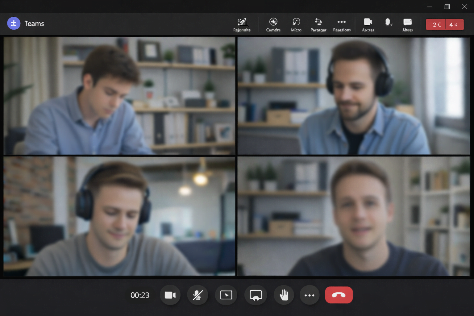
Task: Hang up with the red end call button
Action: [x=339, y=295]
